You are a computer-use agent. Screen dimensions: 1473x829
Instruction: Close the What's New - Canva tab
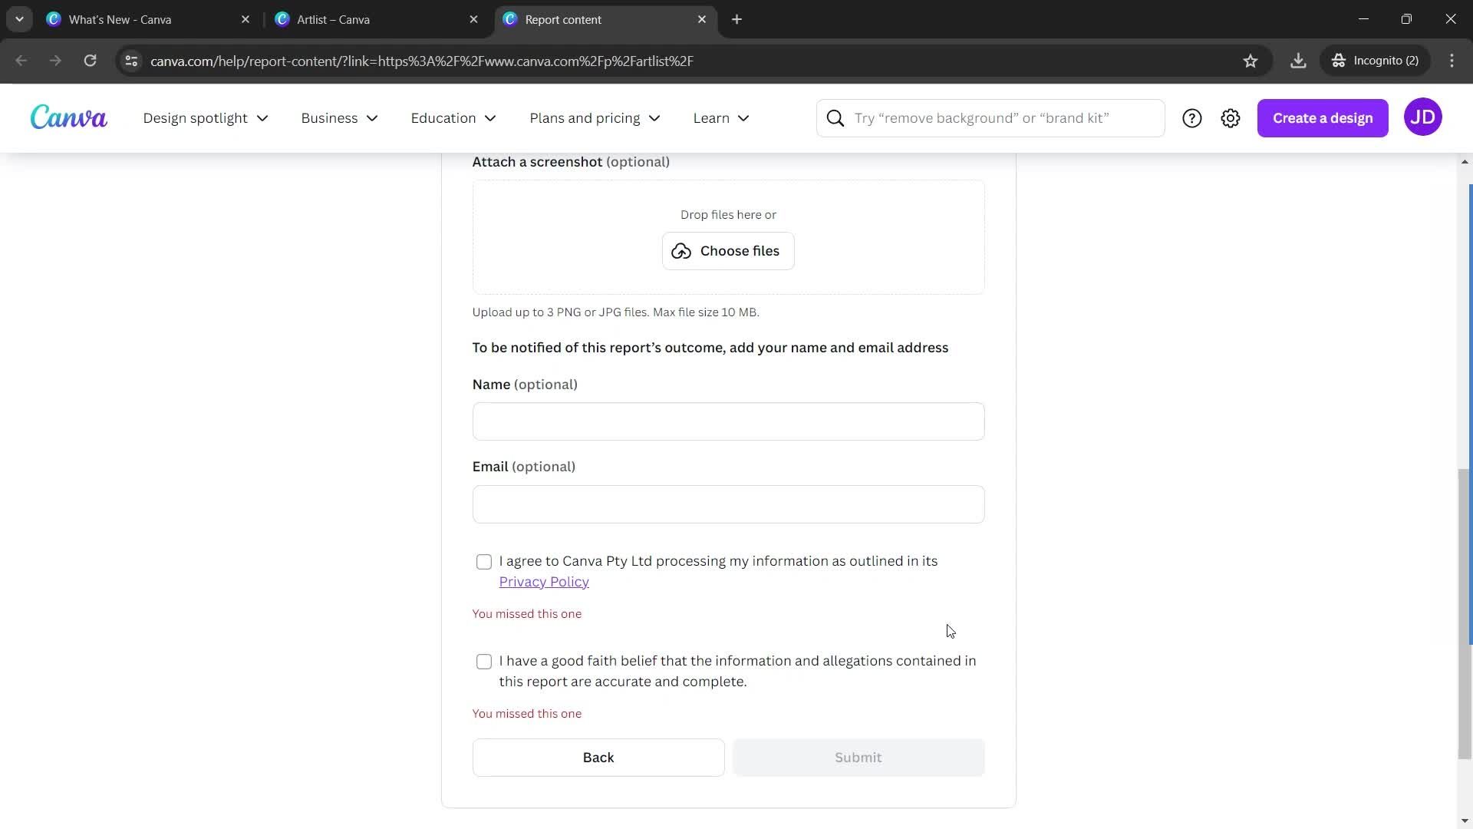pos(245,19)
